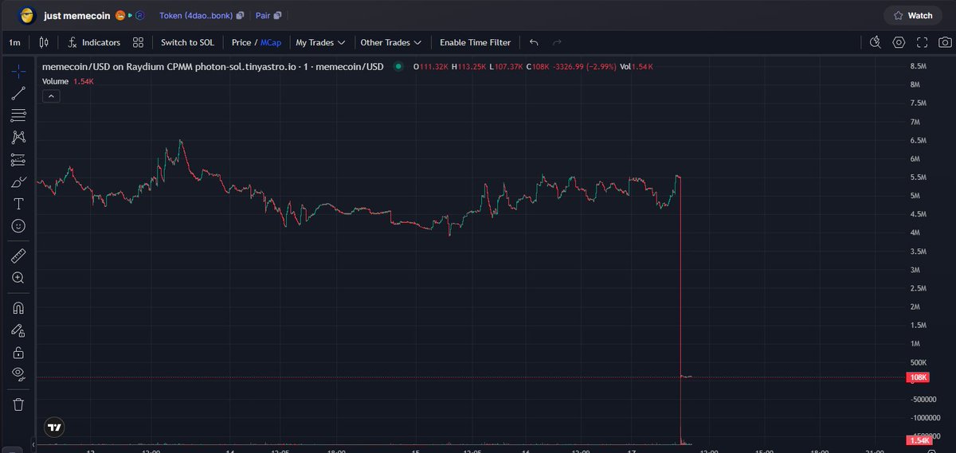The image size is (956, 453).
Task: Toggle stay in drawing mode pencil-lock
Action: pyautogui.click(x=18, y=330)
